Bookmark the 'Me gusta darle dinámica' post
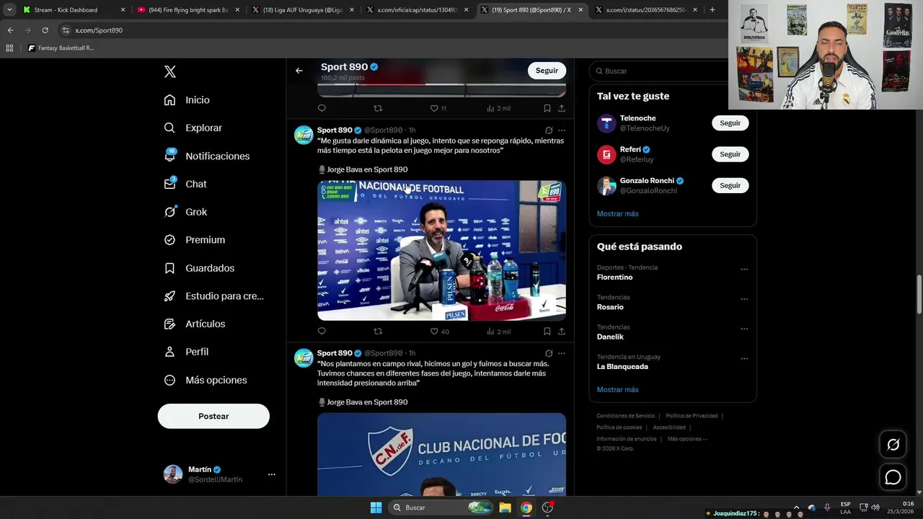 pos(547,332)
